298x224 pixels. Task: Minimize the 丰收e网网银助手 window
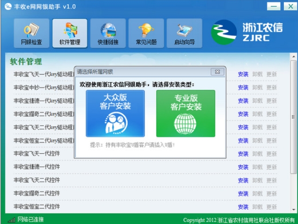(x=274, y=7)
